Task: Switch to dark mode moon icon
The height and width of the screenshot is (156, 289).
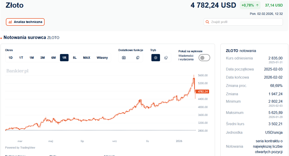Action: click(166, 58)
